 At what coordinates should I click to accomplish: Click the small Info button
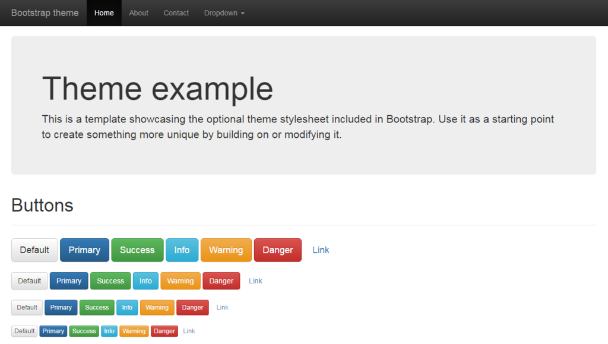click(127, 308)
